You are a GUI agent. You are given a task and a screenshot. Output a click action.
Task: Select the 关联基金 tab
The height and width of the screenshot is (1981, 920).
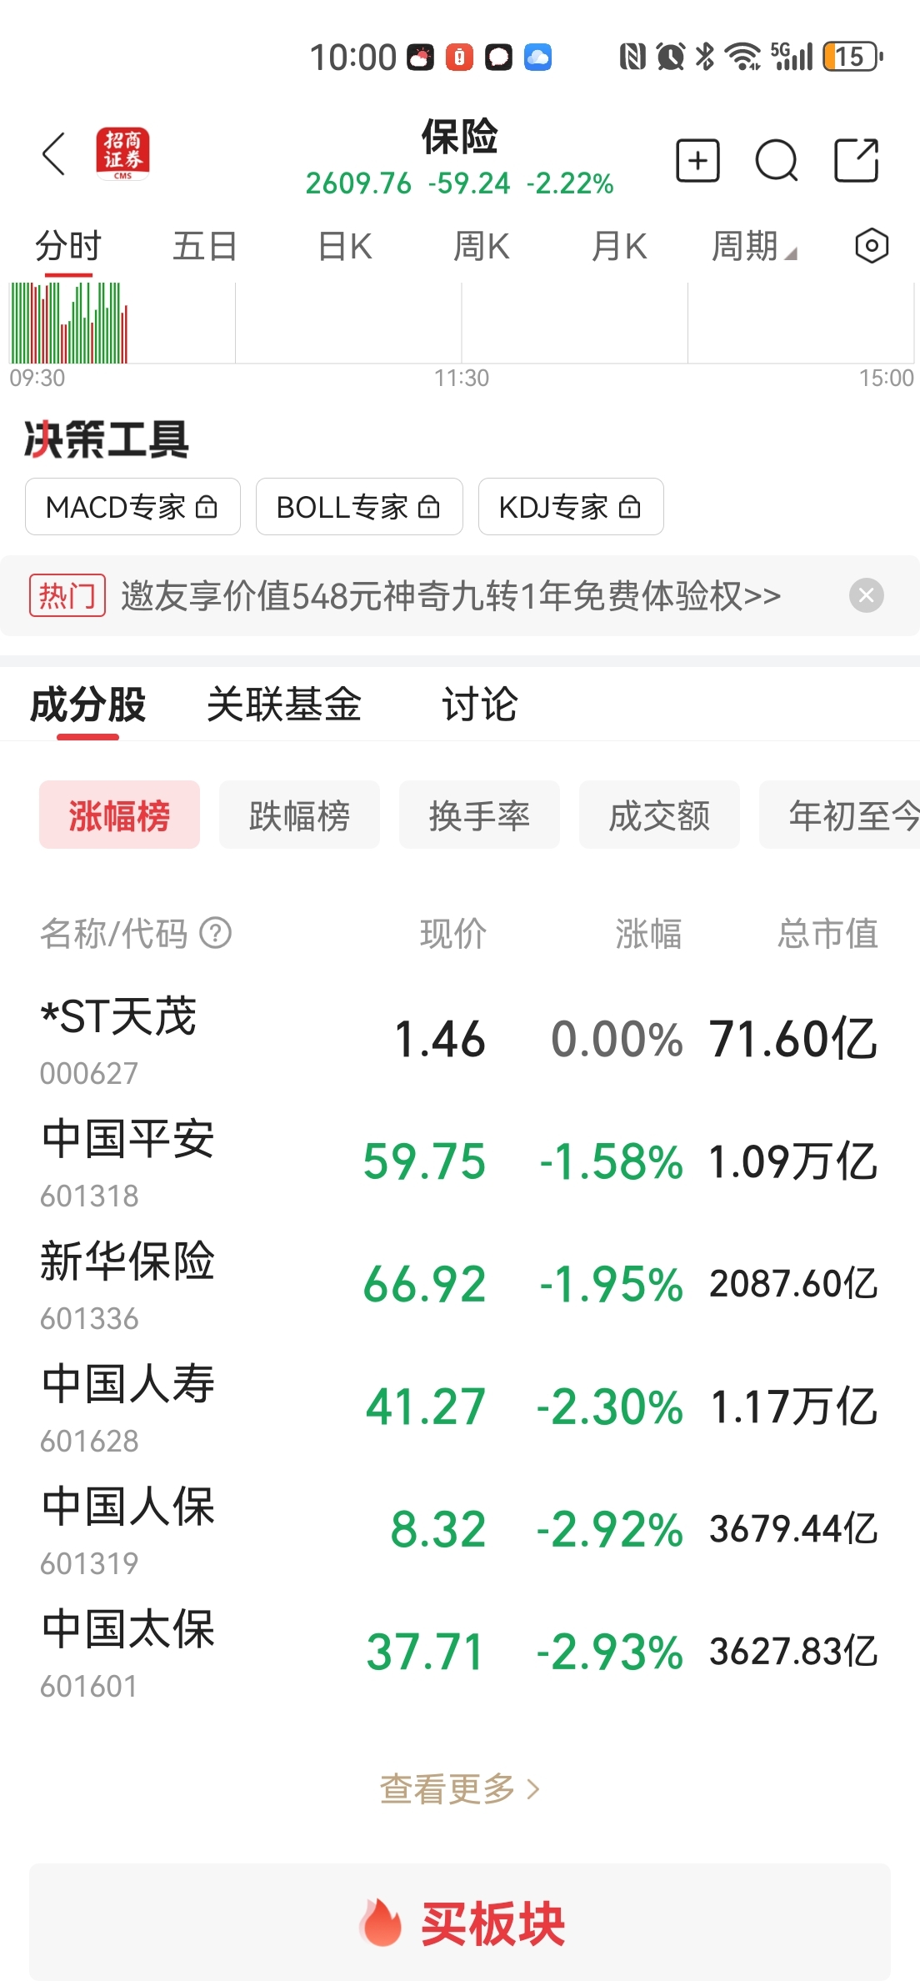tap(283, 705)
